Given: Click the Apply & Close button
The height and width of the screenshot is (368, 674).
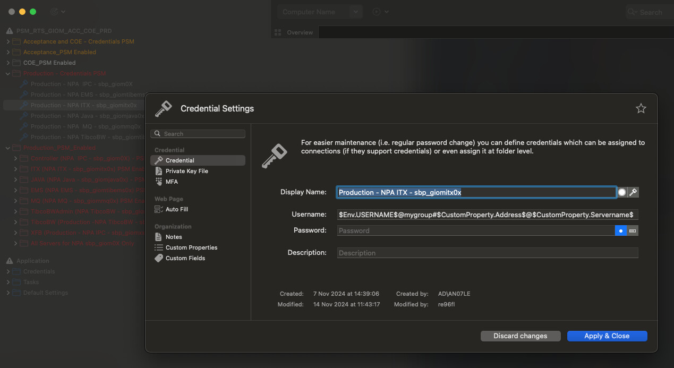Looking at the screenshot, I should (x=607, y=336).
